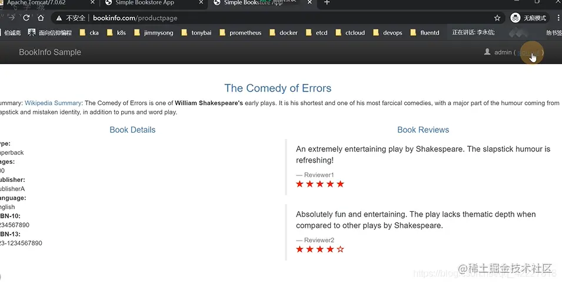This screenshot has height=284, width=562.
Task: Open the browser three-dot menu
Action: 558,18
